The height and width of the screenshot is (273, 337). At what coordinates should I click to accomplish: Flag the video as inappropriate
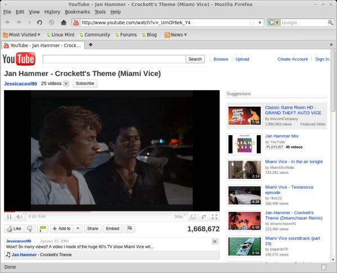[x=129, y=229]
